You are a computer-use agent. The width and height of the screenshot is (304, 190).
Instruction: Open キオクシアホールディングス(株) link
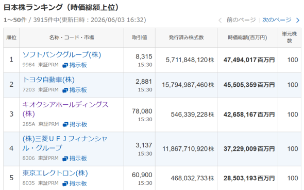click(65, 109)
